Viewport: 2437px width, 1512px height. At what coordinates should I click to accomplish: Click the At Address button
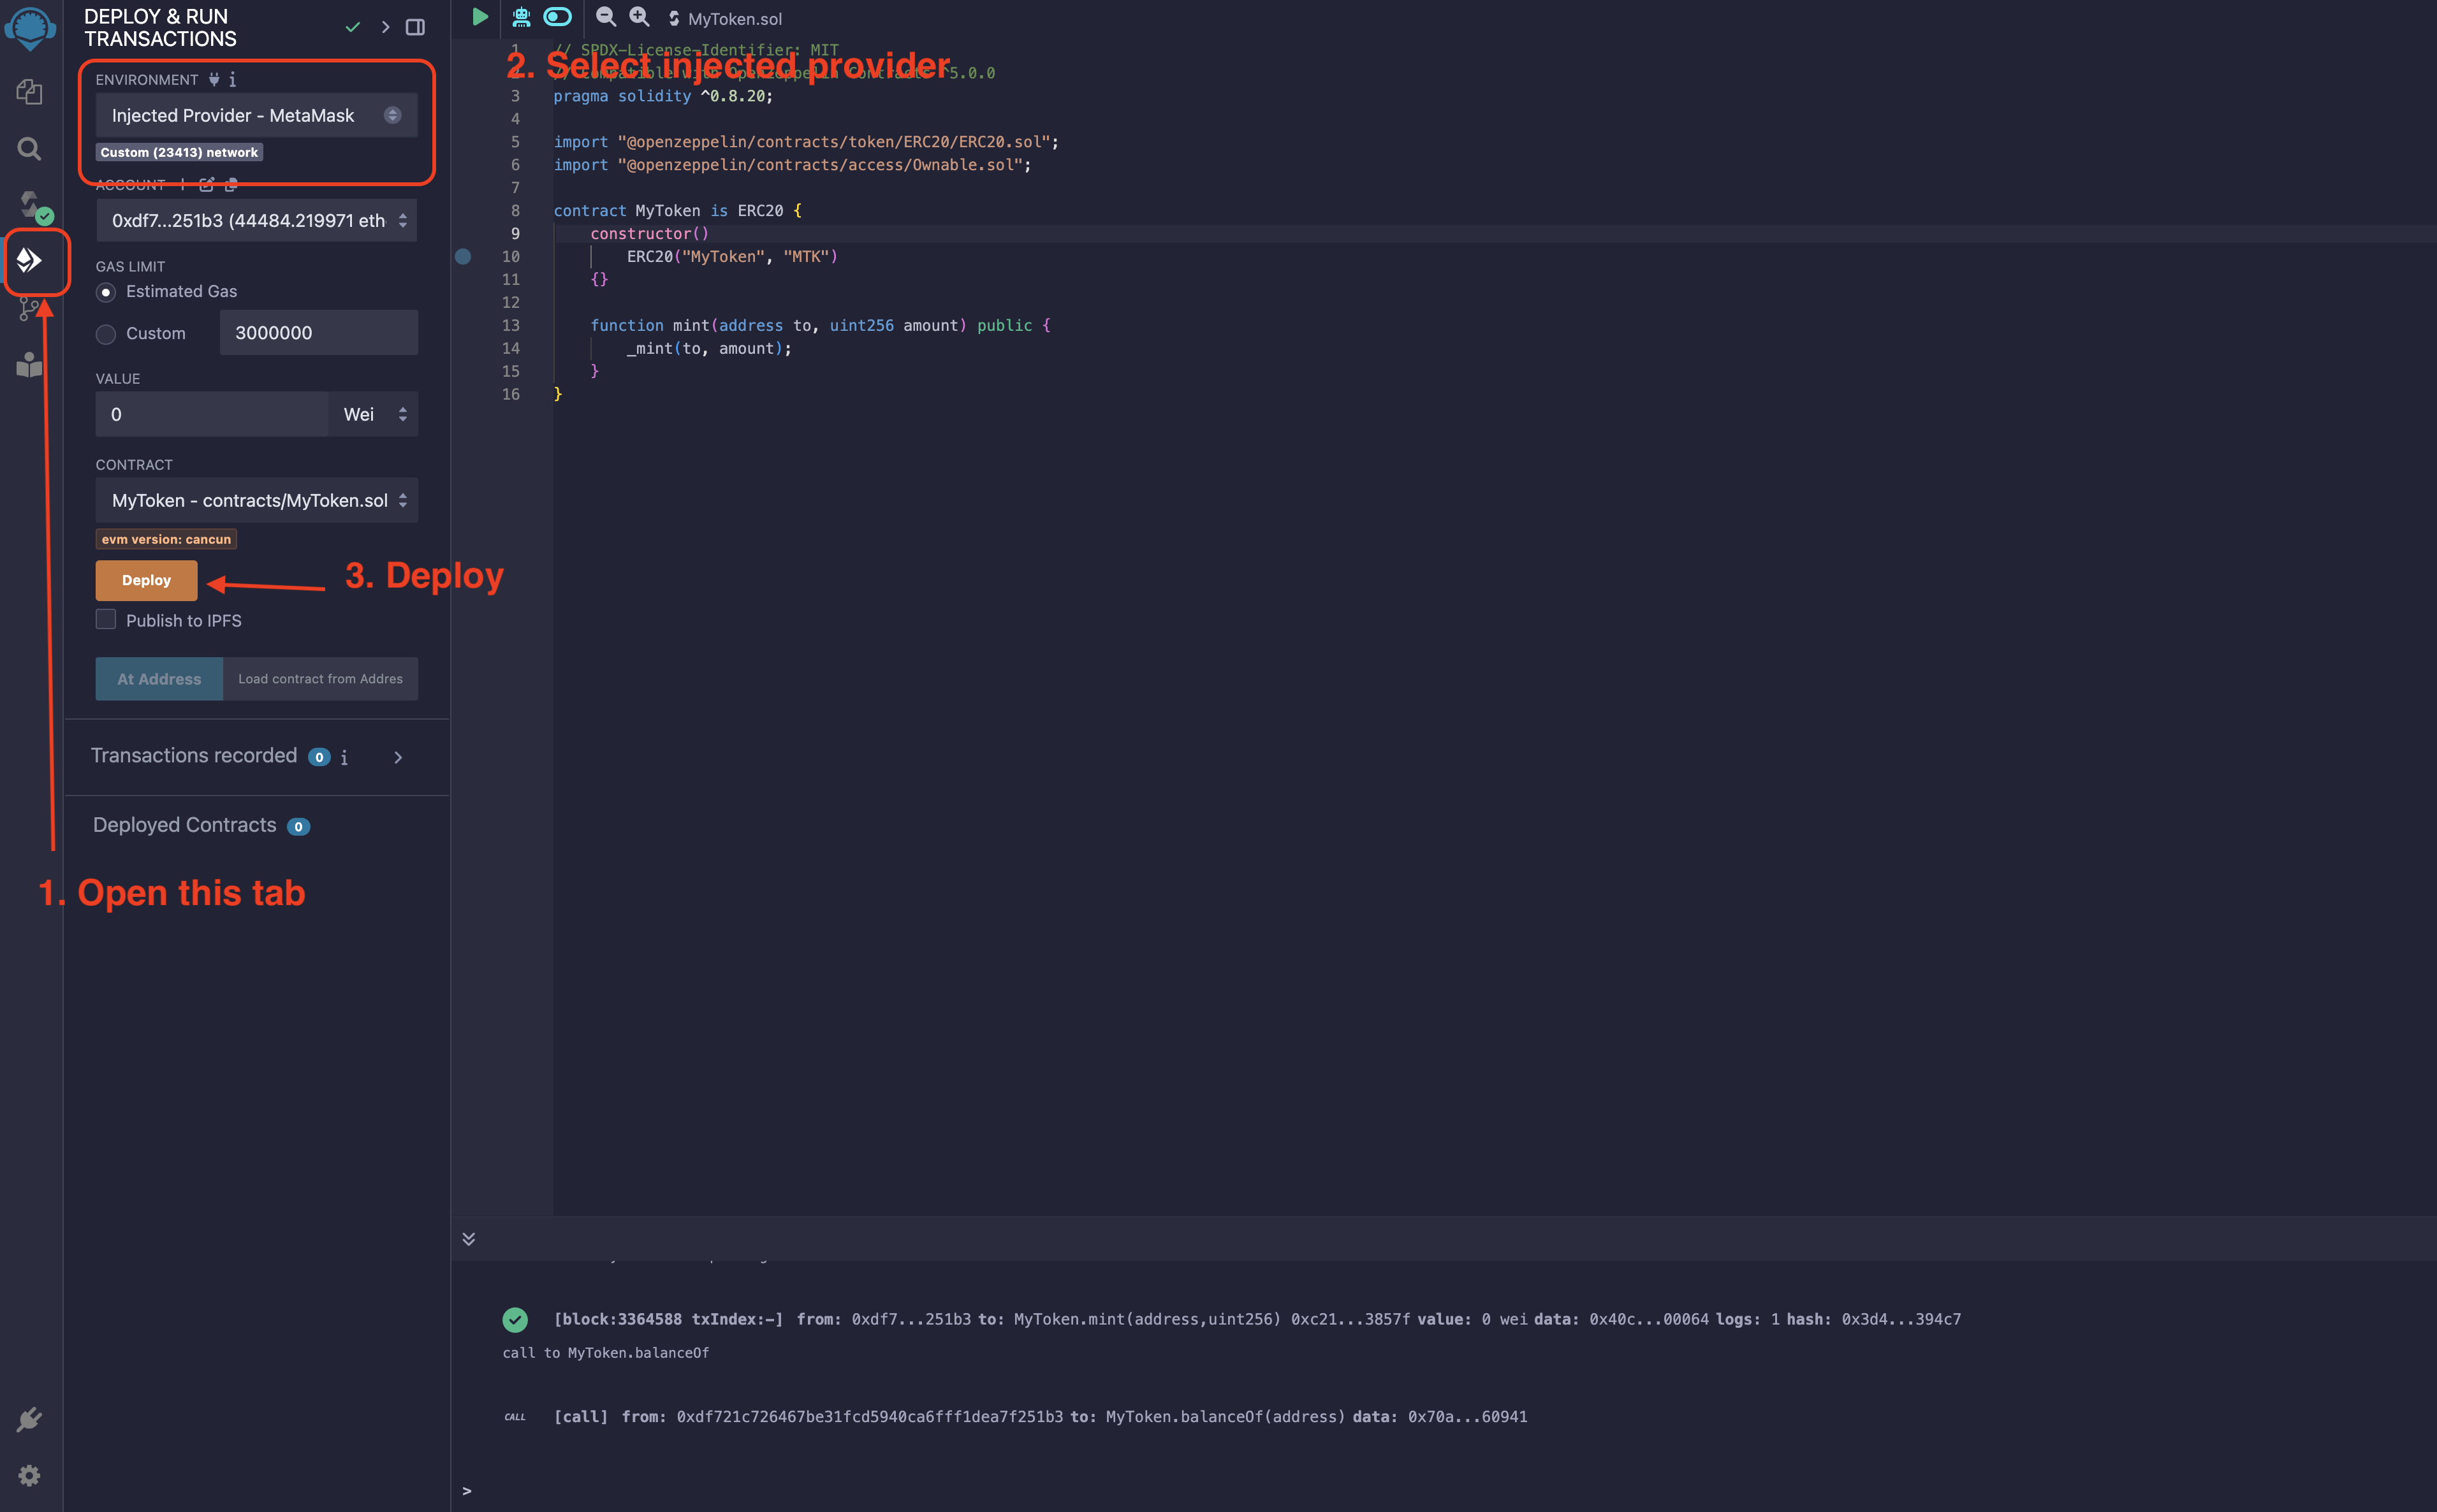tap(158, 678)
